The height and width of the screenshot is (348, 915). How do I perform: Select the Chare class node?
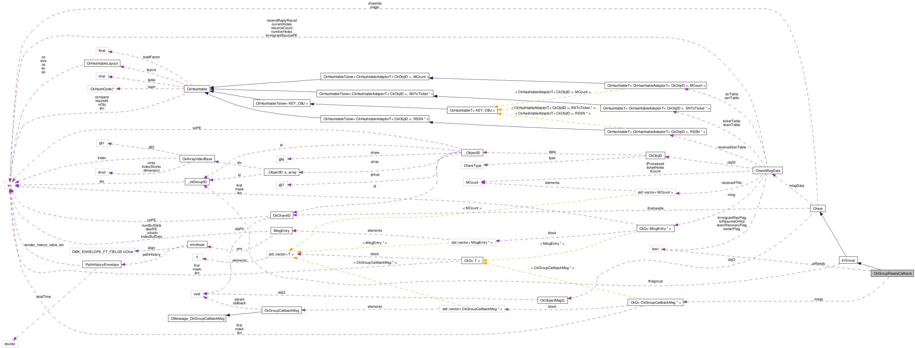pos(817,208)
